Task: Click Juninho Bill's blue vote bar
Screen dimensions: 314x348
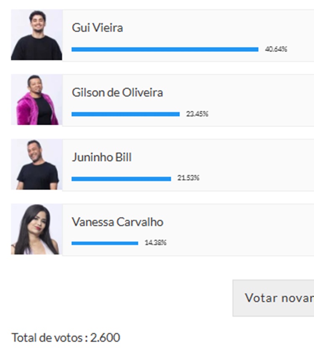Action: (x=121, y=179)
